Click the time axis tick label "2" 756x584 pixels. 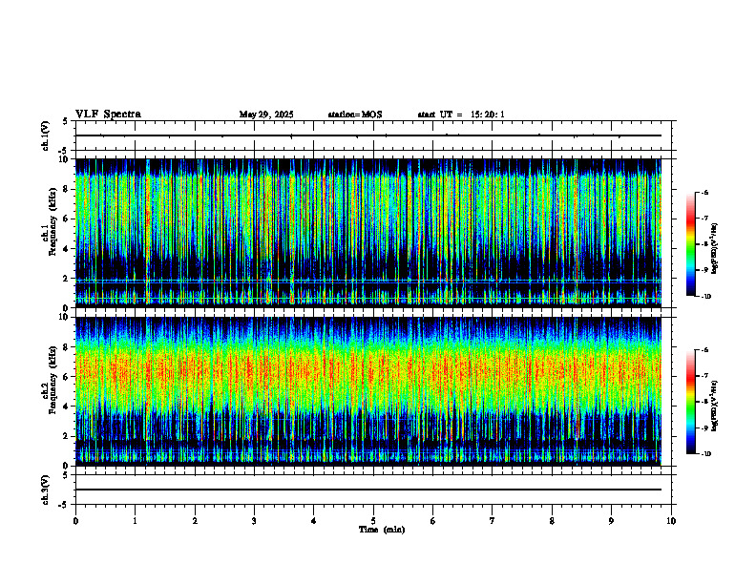pyautogui.click(x=195, y=521)
